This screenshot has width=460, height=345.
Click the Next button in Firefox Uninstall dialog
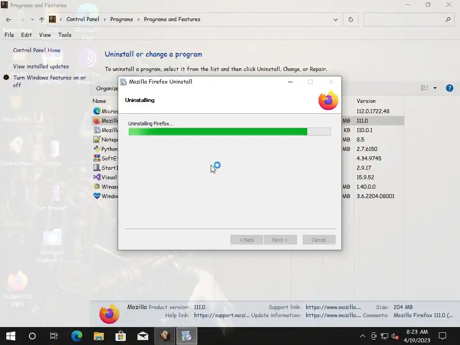(x=280, y=240)
